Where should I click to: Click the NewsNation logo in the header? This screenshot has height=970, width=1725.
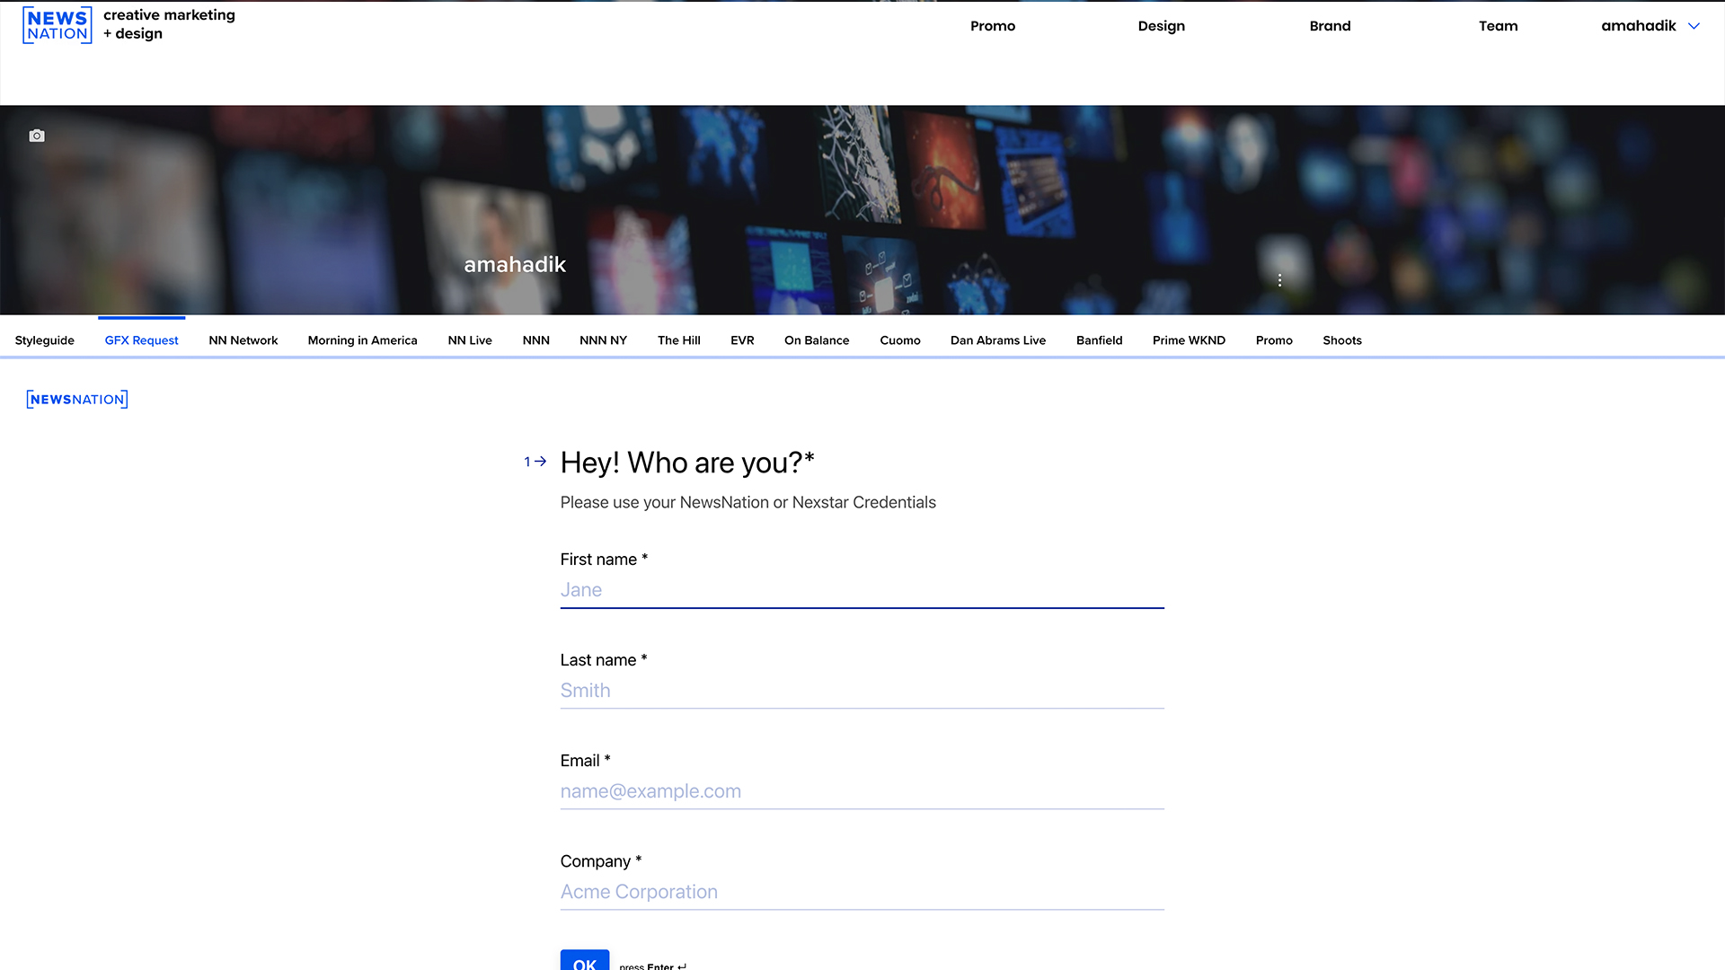click(x=57, y=25)
